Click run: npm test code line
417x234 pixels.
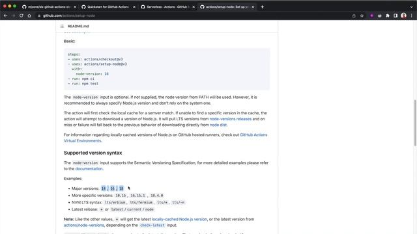83,84
